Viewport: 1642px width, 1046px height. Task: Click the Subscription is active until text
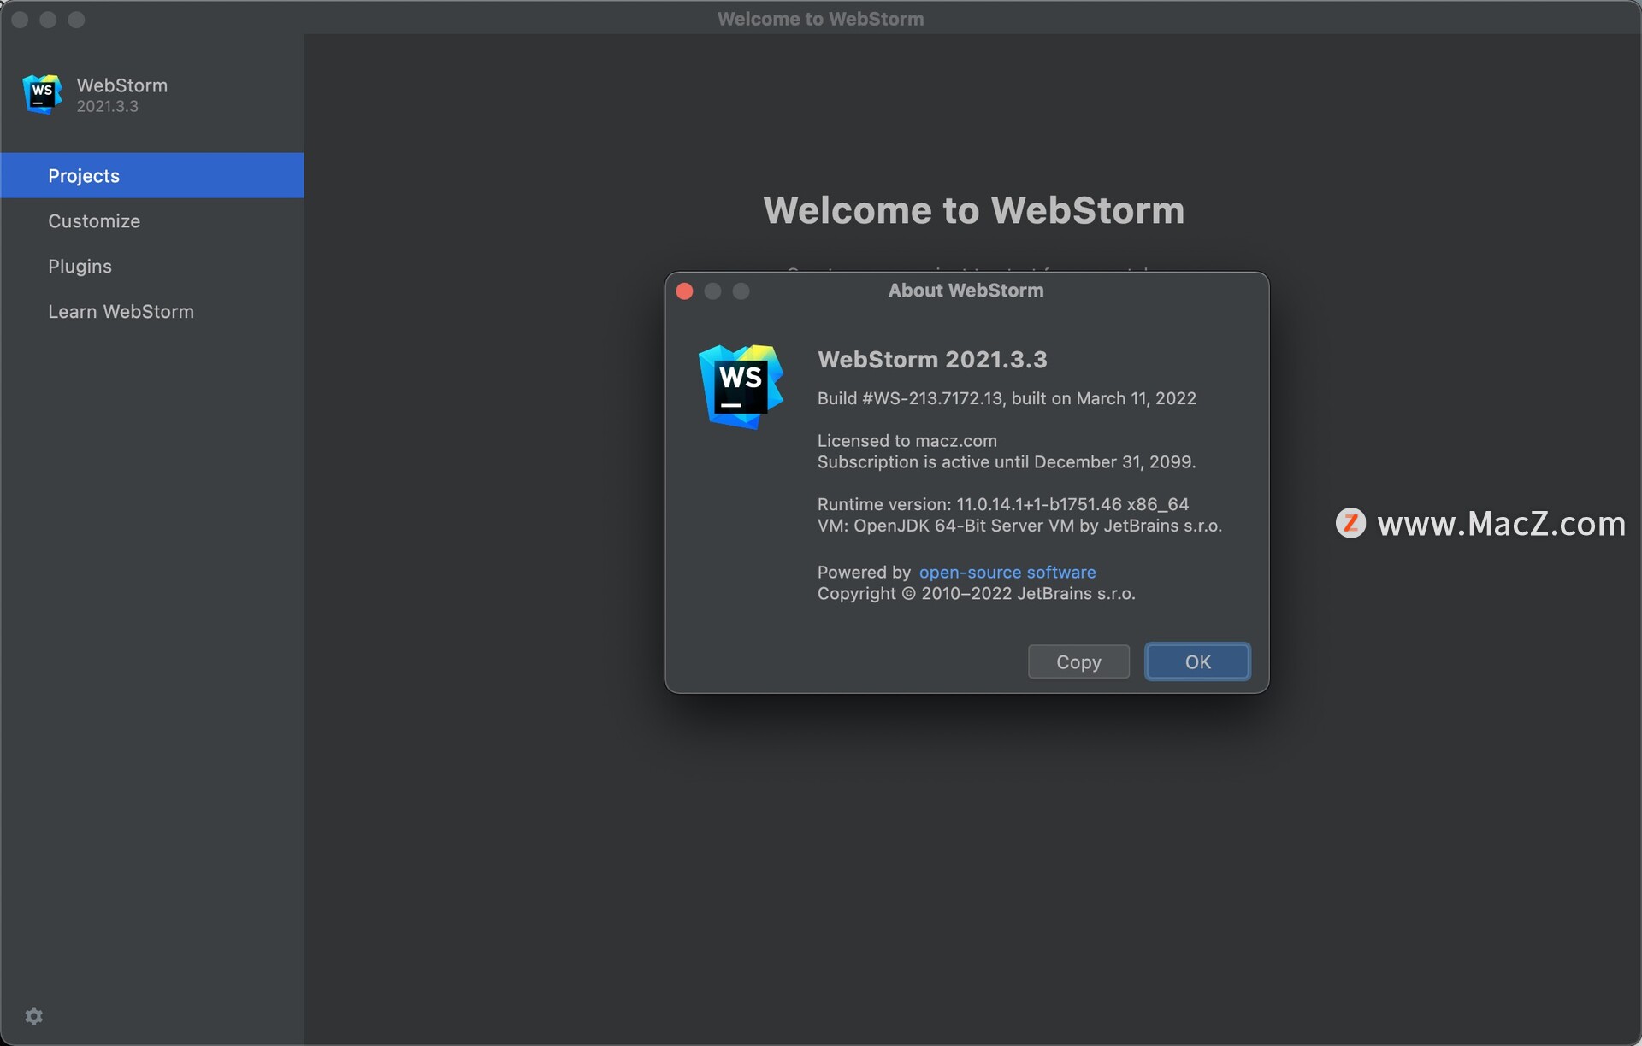click(1007, 461)
